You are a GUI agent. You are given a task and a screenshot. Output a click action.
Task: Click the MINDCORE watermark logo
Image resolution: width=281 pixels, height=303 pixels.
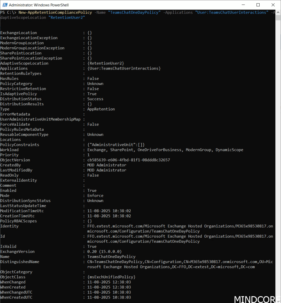click(257, 299)
